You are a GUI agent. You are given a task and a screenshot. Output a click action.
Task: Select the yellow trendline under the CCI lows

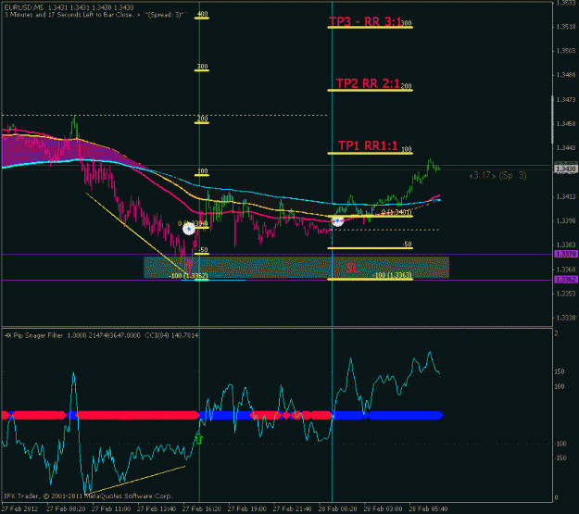pos(135,480)
